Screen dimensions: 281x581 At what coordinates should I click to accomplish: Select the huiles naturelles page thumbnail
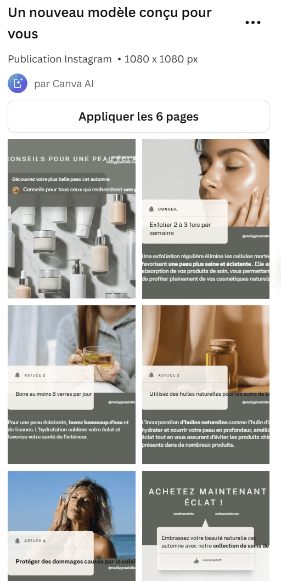(206, 385)
